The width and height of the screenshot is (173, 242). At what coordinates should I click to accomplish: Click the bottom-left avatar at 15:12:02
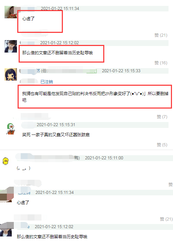tap(7, 230)
